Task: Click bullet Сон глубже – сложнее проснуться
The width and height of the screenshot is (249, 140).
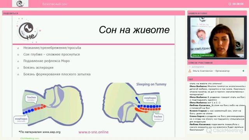Action: click(51, 54)
